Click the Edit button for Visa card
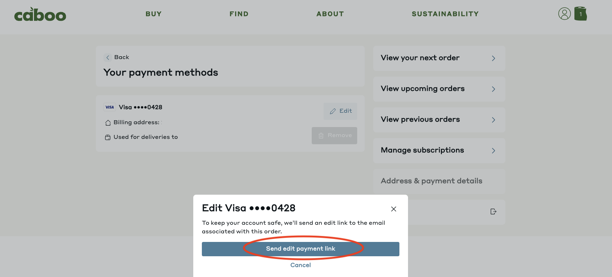Viewport: 612px width, 277px height. (x=340, y=111)
